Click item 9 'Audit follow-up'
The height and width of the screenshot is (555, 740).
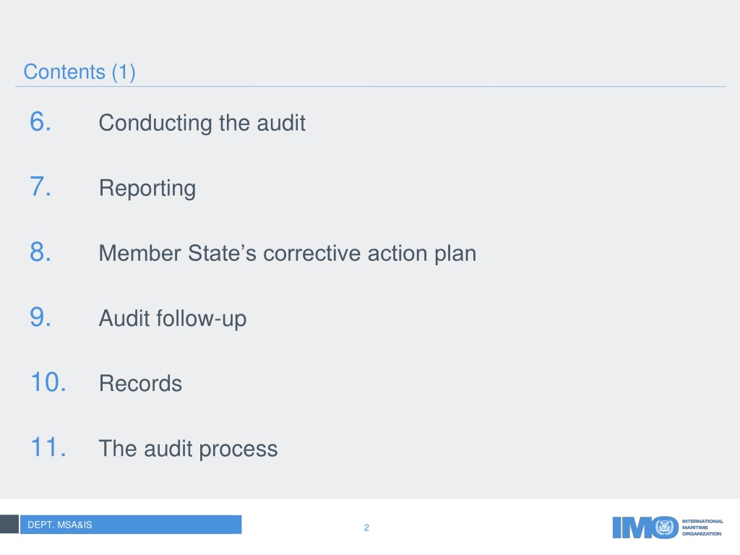(x=173, y=319)
